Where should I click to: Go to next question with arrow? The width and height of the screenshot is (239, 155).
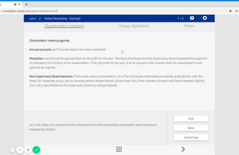click(x=183, y=149)
